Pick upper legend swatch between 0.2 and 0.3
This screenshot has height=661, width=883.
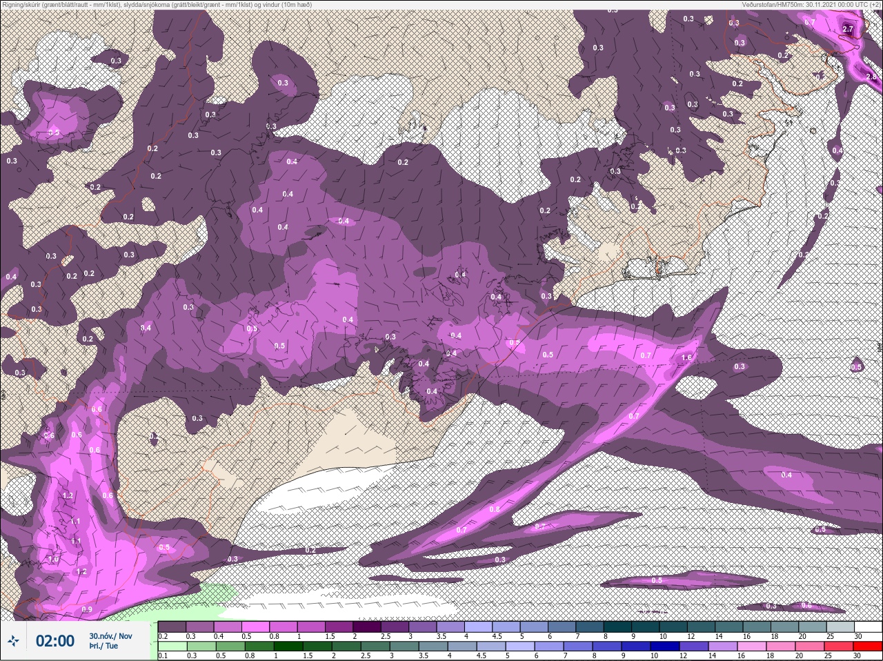tap(172, 627)
